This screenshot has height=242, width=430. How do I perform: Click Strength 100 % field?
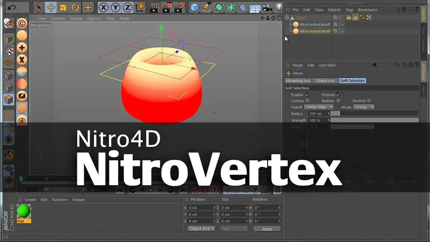tap(319, 120)
